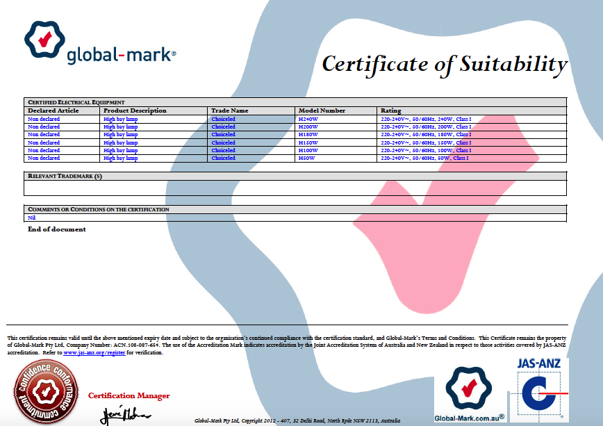
Task: Click the Certification Manager signature
Action: coord(125,415)
